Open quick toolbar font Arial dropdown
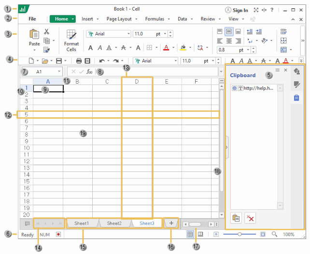 [176, 61]
